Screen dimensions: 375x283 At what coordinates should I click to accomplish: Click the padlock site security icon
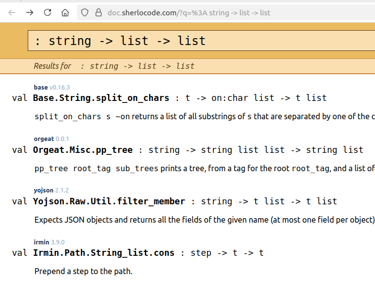coord(98,12)
